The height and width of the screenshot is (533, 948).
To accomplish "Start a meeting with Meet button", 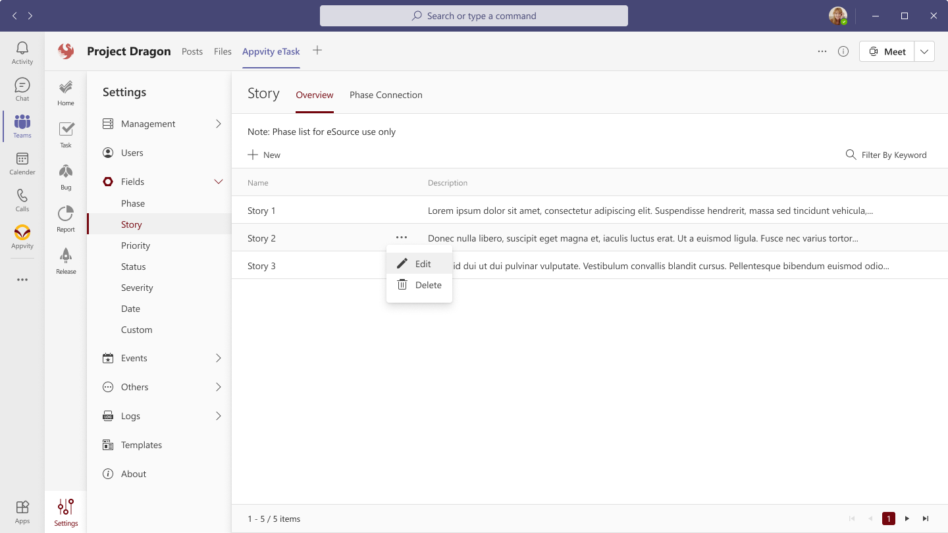I will click(887, 51).
